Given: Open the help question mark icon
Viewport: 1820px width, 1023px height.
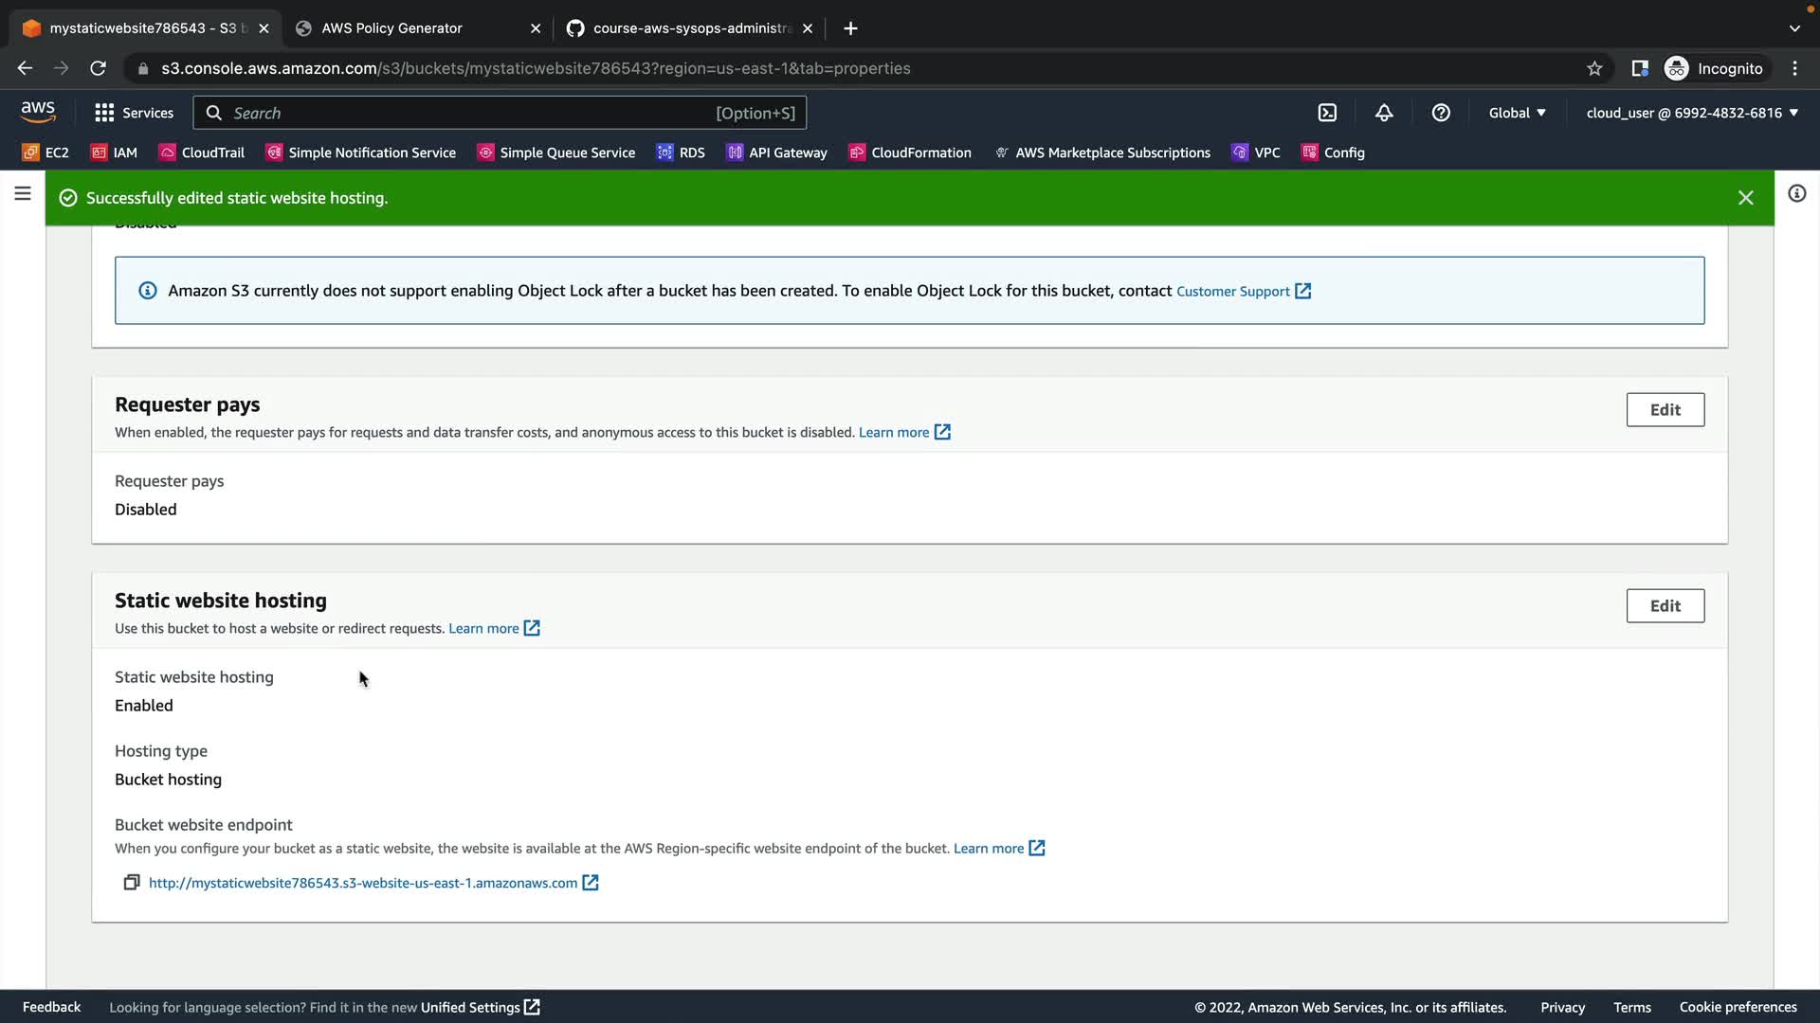Looking at the screenshot, I should pyautogui.click(x=1441, y=113).
